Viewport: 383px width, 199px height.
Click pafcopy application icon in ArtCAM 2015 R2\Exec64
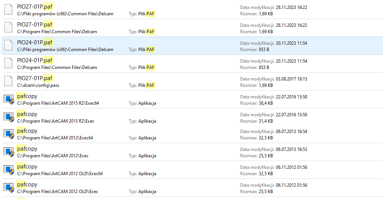(9, 99)
